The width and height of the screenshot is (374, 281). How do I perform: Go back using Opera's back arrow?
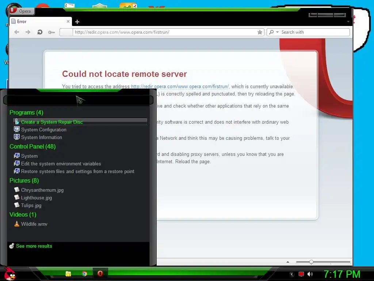coord(16,32)
